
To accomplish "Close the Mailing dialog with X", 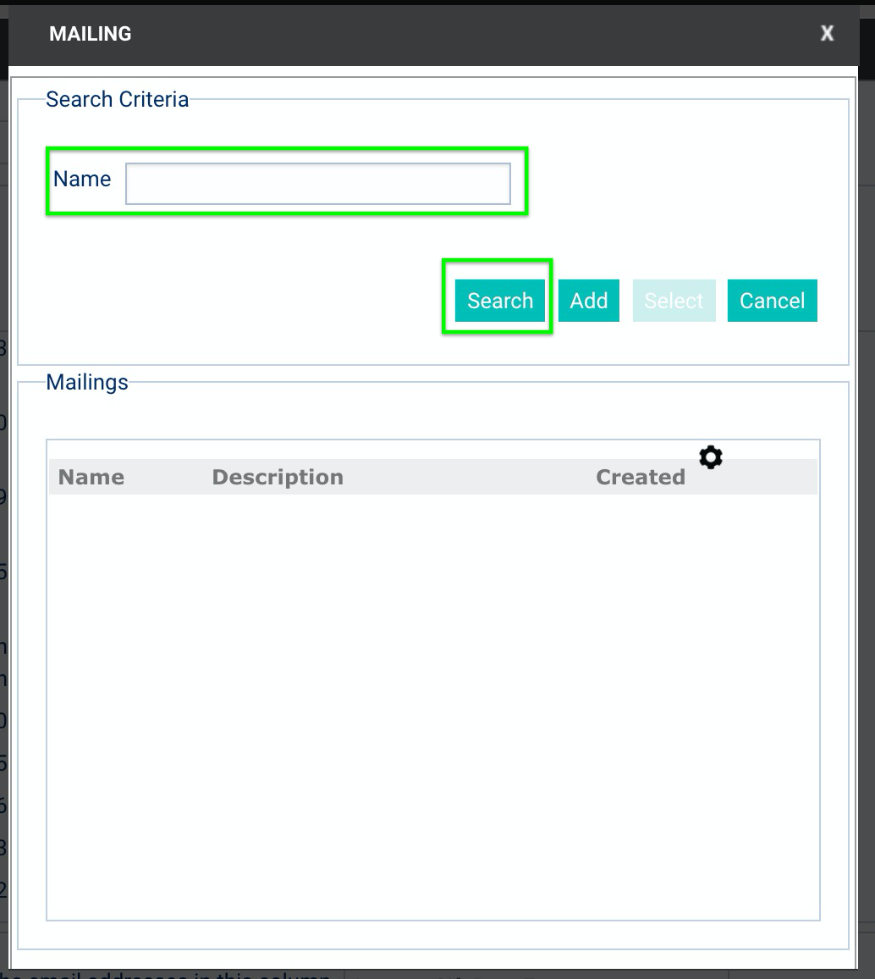I will tap(827, 33).
